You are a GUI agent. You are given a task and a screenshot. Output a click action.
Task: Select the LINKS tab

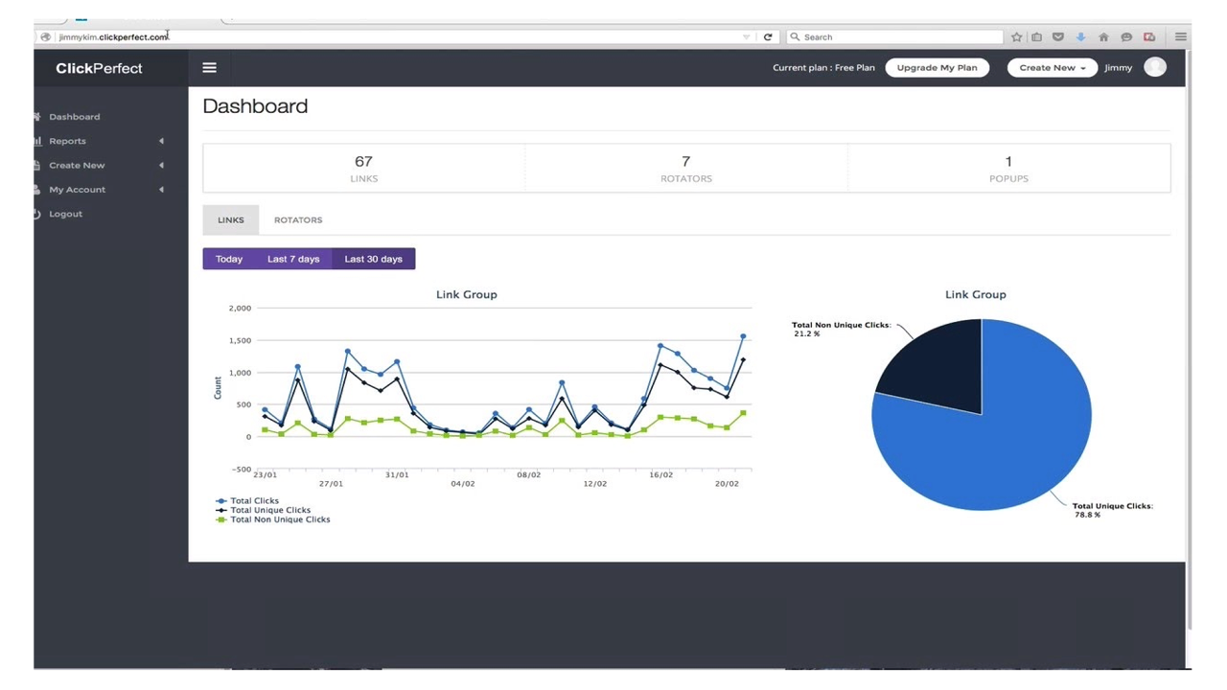(x=231, y=219)
